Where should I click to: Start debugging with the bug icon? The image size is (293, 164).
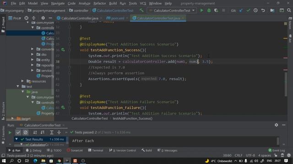(209, 10)
